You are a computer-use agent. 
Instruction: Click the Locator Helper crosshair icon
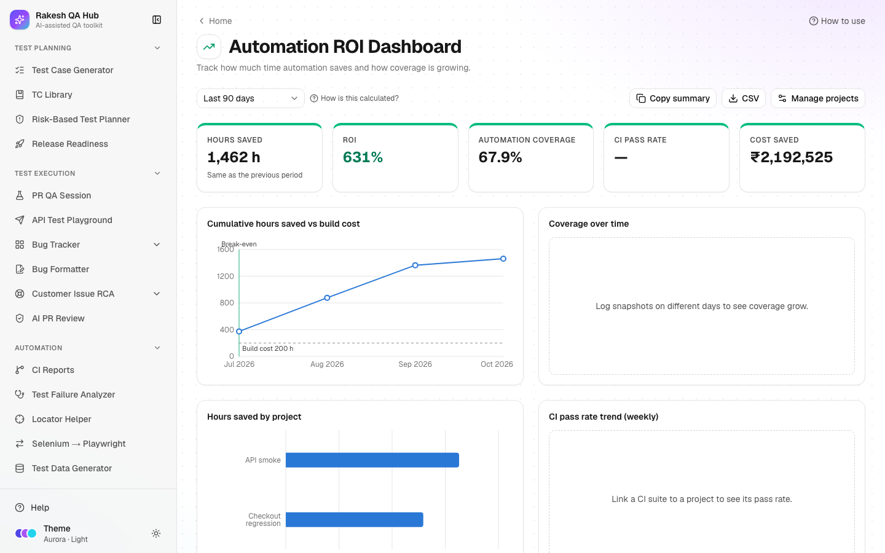(x=20, y=419)
